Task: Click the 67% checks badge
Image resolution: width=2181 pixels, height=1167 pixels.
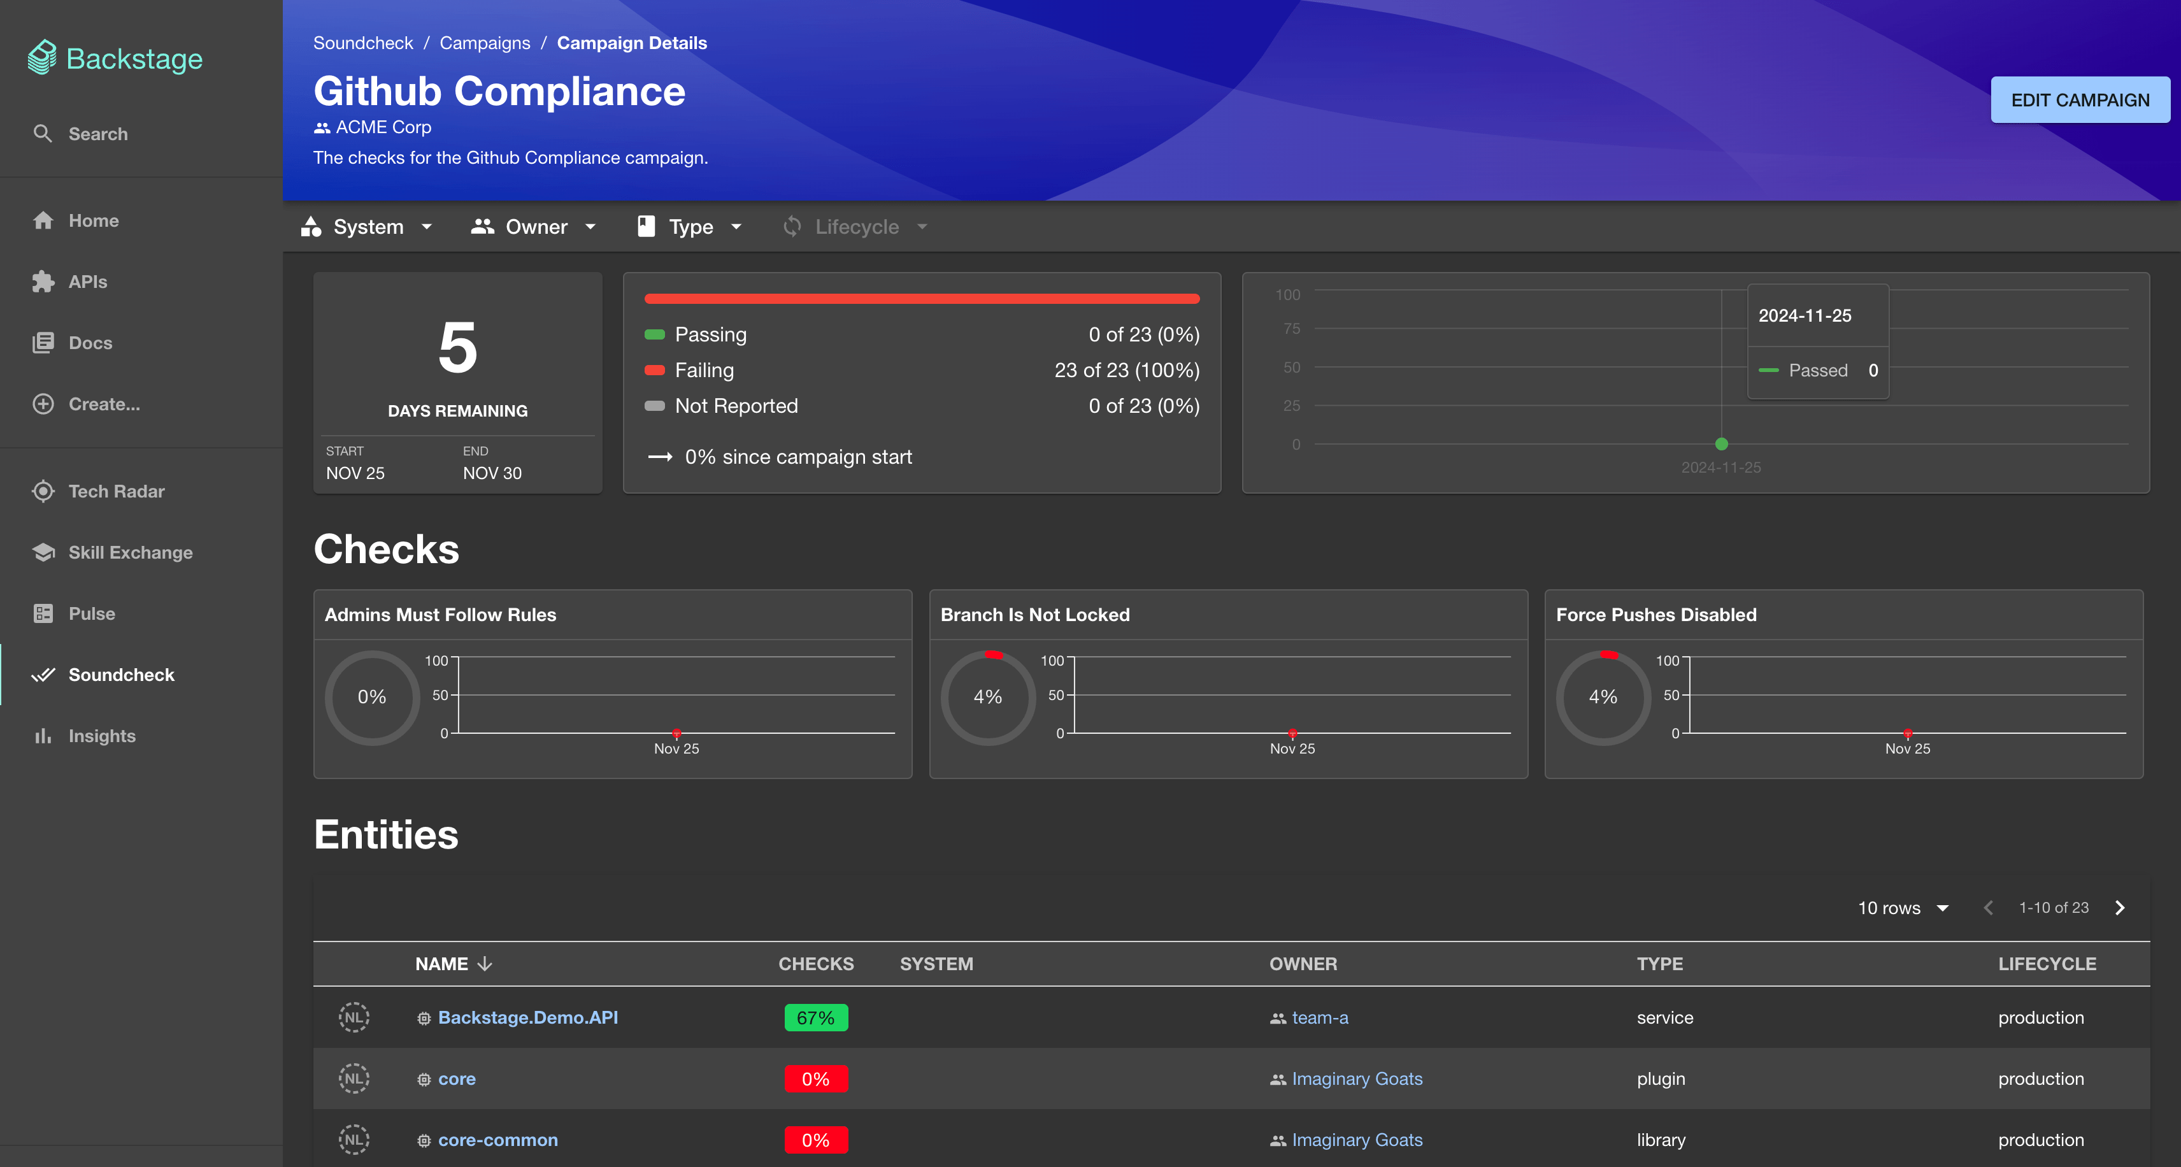Action: tap(815, 1017)
